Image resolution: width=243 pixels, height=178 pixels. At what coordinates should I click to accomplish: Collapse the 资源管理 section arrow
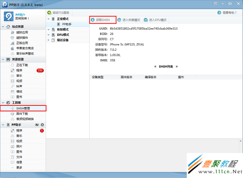pyautogui.click(x=3, y=59)
